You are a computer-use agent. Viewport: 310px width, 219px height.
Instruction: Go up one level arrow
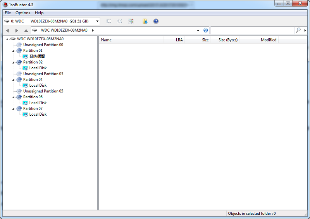[26, 31]
